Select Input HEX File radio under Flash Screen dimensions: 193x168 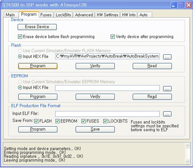click(x=20, y=57)
